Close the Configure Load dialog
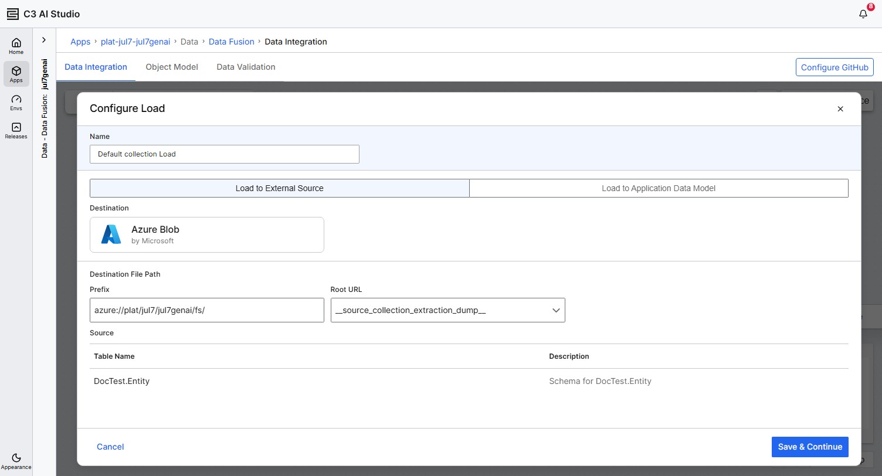Screen dimensions: 882x476 [840, 108]
